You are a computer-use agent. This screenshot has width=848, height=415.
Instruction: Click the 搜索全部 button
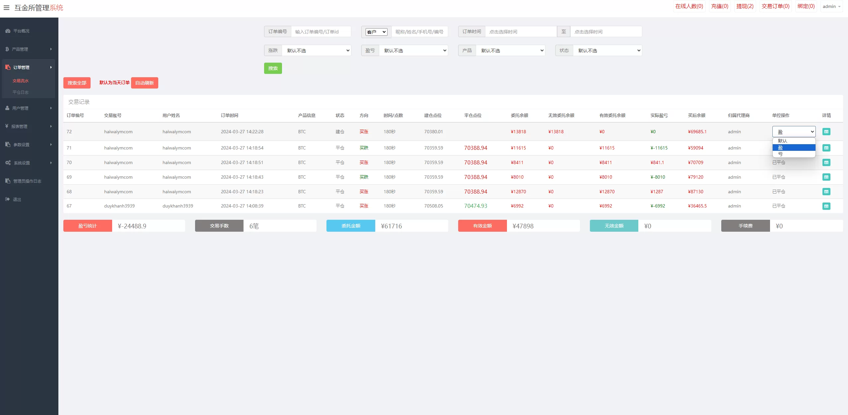click(77, 83)
